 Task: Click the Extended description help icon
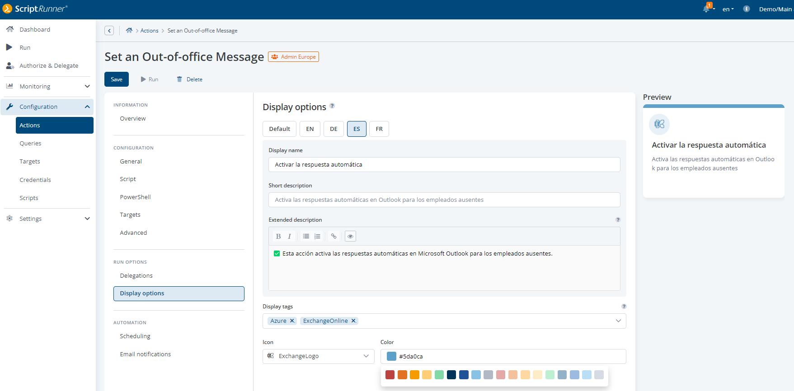[618, 220]
